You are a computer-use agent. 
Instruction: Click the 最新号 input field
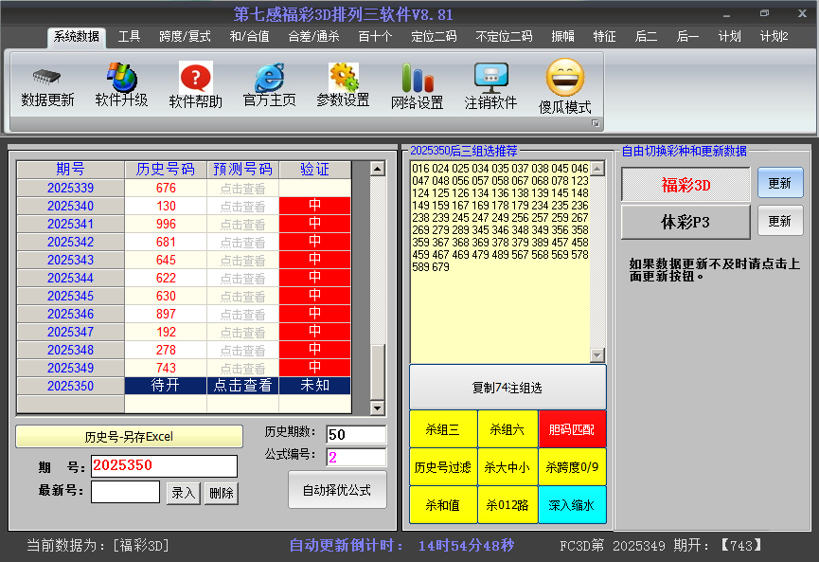[x=124, y=492]
